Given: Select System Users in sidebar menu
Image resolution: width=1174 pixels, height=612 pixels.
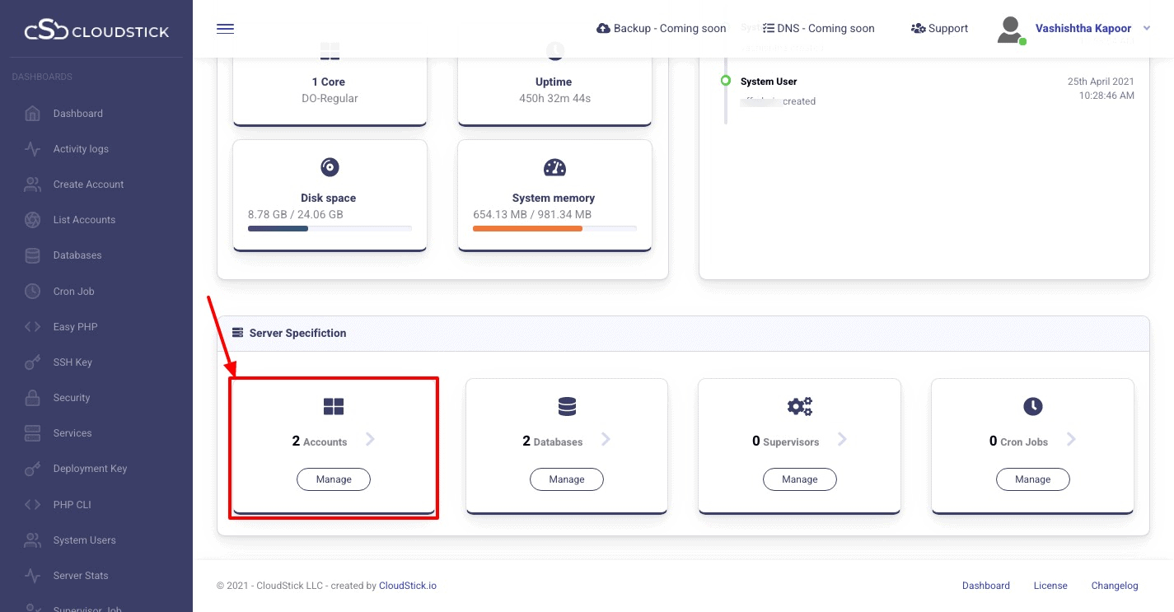Looking at the screenshot, I should point(84,540).
